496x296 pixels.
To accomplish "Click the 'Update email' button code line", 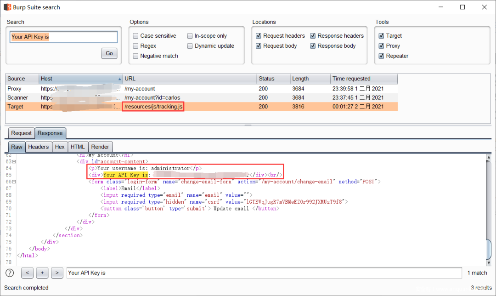I will (x=190, y=208).
